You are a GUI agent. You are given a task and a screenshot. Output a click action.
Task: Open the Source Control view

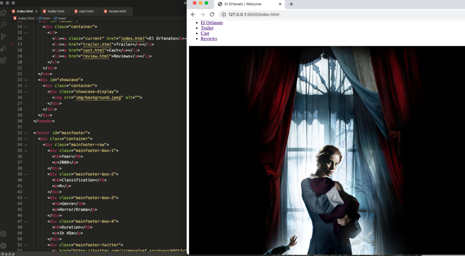click(3, 36)
